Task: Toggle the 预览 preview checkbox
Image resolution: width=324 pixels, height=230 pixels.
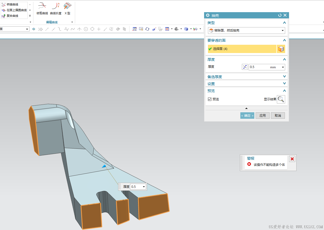Action: pyautogui.click(x=210, y=99)
